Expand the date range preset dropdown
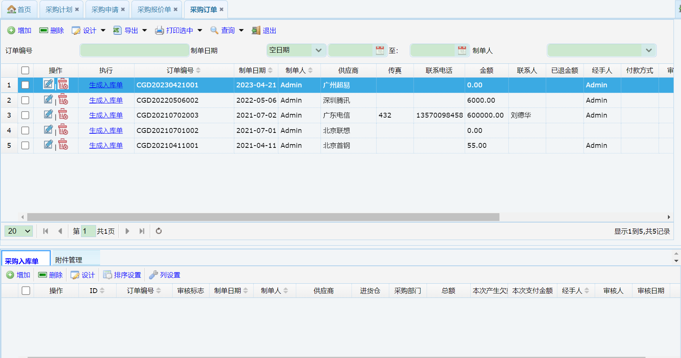681x358 pixels. [x=318, y=50]
